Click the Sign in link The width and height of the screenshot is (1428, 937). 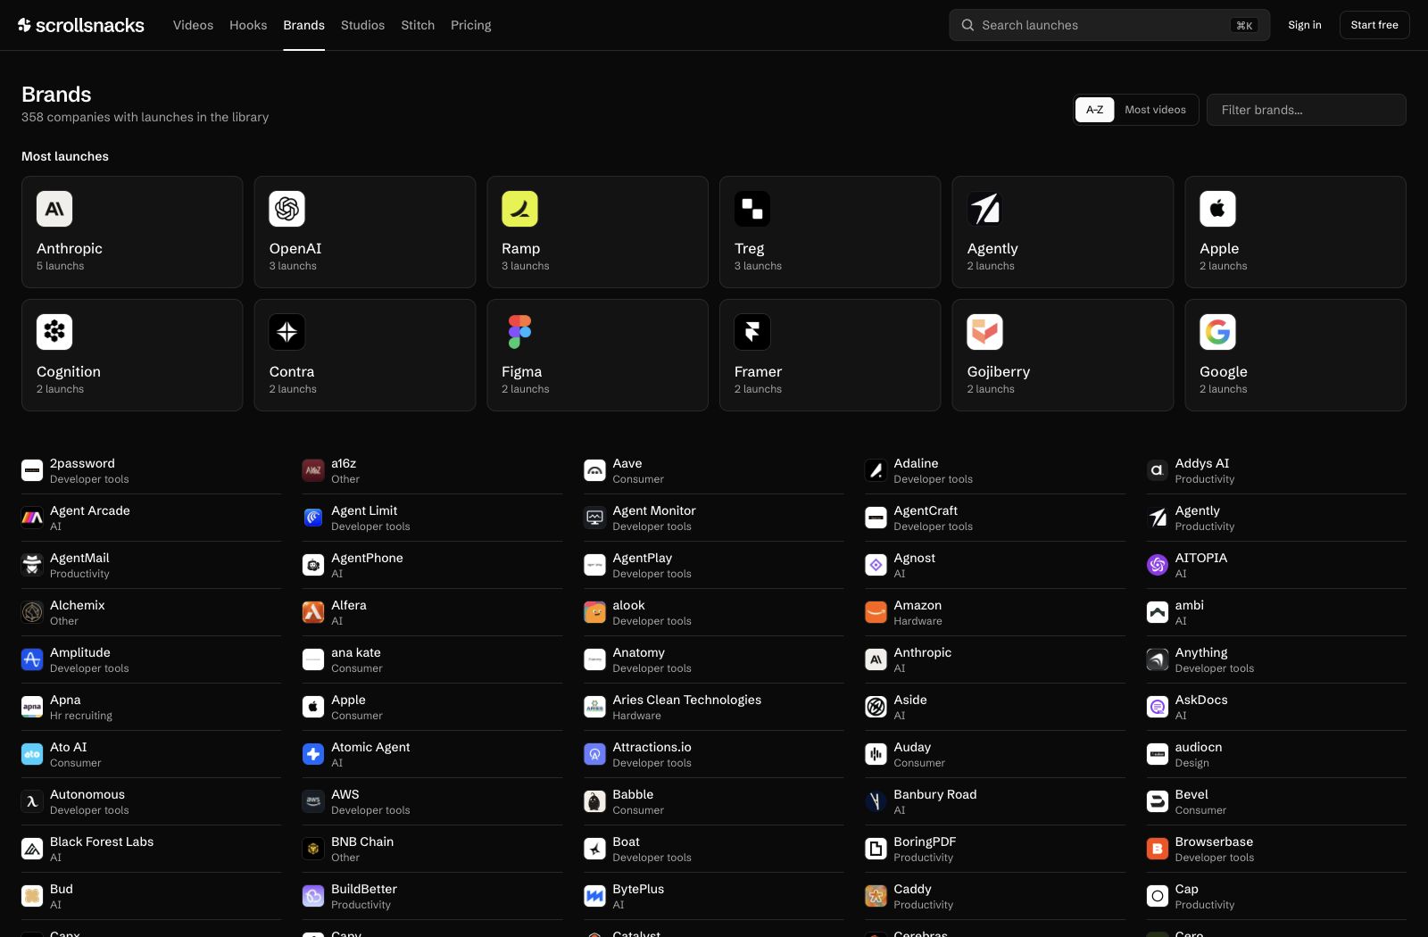pyautogui.click(x=1305, y=25)
